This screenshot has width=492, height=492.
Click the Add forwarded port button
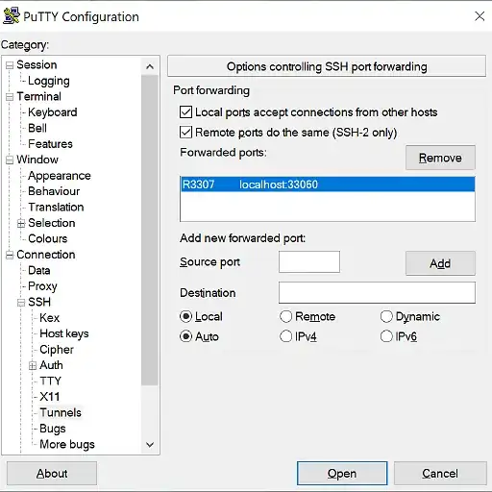(x=440, y=263)
